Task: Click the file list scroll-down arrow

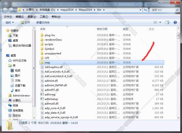Action: [x=178, y=118]
